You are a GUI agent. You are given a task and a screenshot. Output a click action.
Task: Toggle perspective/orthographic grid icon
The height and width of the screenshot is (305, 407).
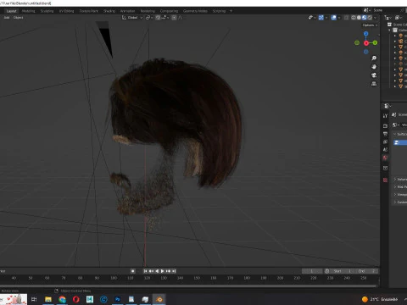click(x=374, y=84)
